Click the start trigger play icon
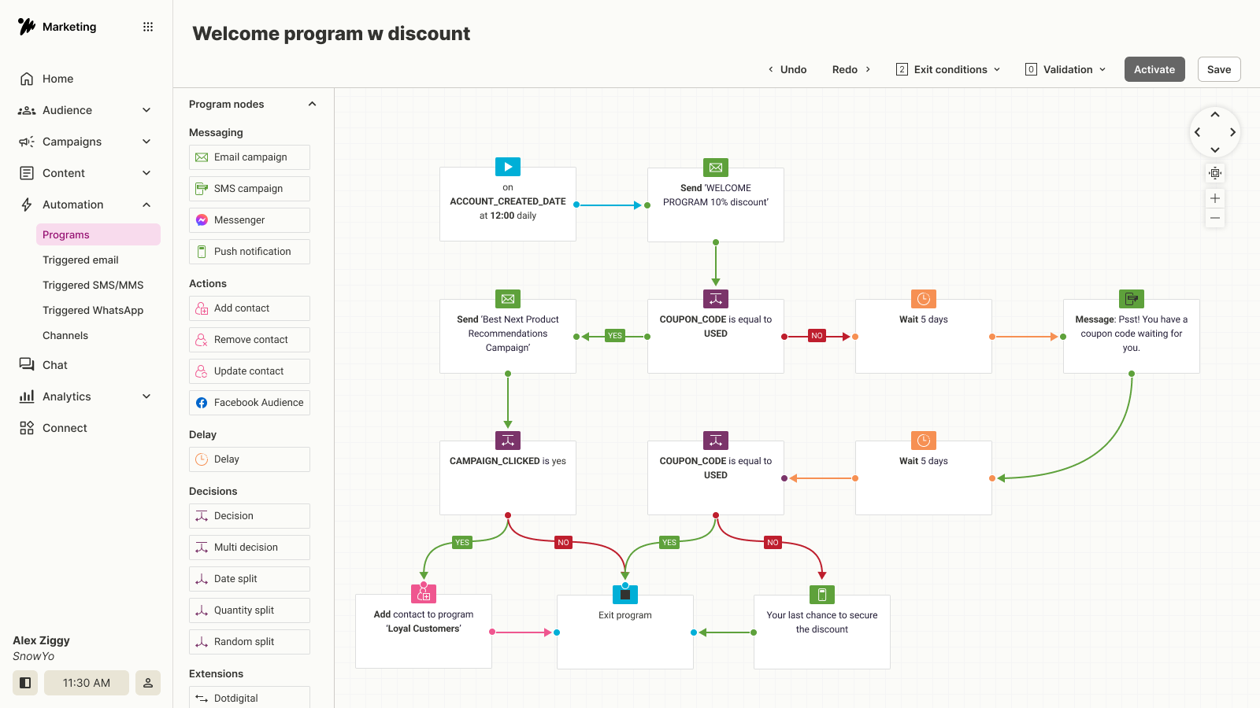1260x708 pixels. 508,167
